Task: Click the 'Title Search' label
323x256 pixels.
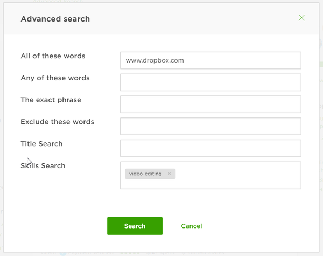Action: tap(41, 144)
